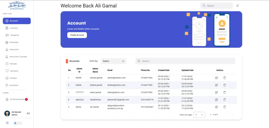Viewport: 269px width, 128px height.
Task: Click trash icon in khaled gamal row
Action: coord(225,85)
